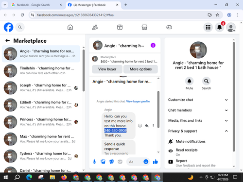
Task: Open the Gaming controller icon
Action: point(169,27)
